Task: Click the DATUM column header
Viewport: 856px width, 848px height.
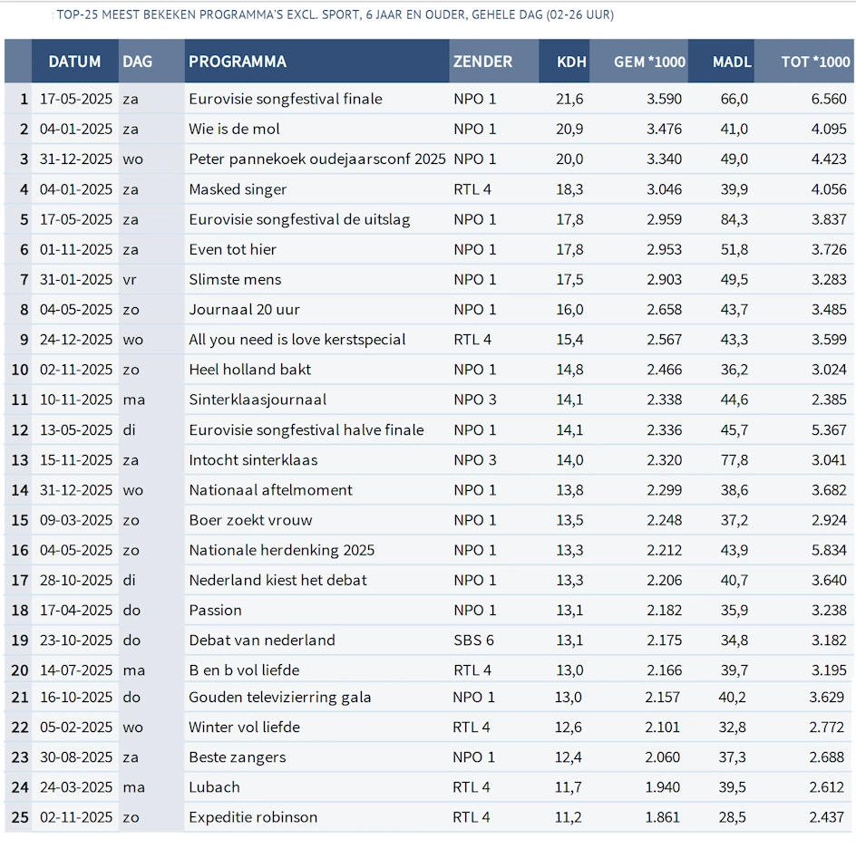Action: [74, 62]
